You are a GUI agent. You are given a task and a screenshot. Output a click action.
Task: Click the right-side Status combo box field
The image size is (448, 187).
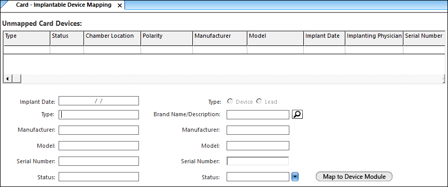[x=258, y=177]
